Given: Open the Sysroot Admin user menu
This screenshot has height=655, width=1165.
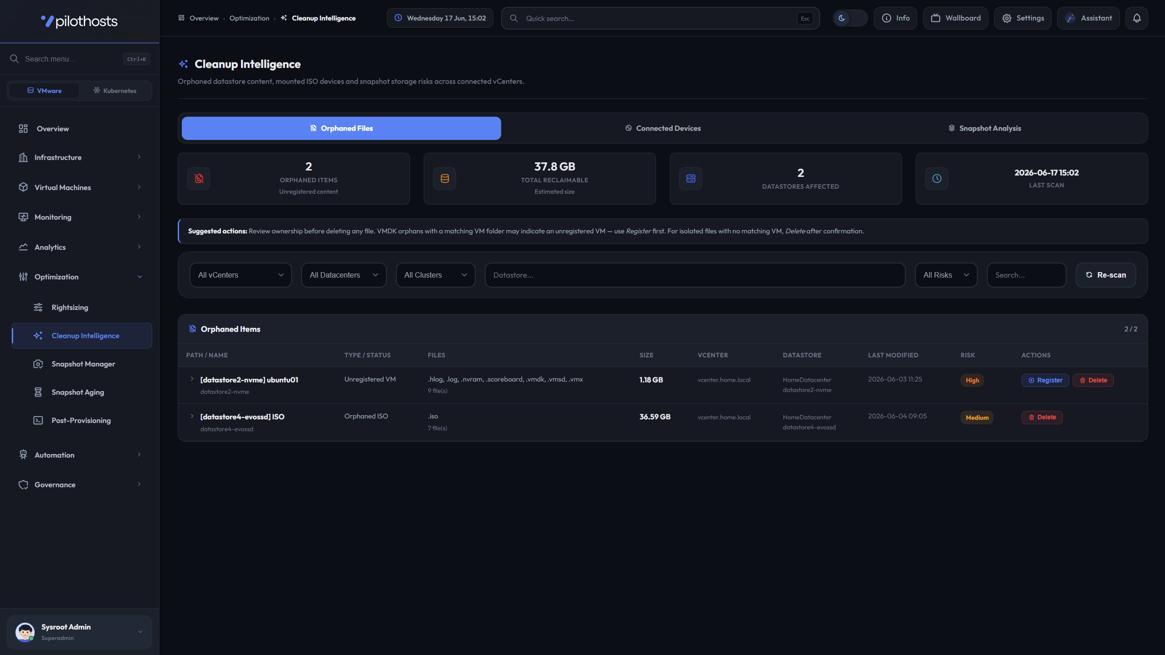Looking at the screenshot, I should click(x=79, y=632).
